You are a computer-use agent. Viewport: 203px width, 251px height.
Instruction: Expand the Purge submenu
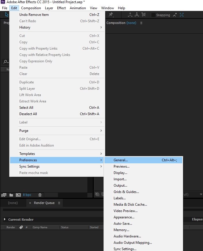[x=57, y=131]
